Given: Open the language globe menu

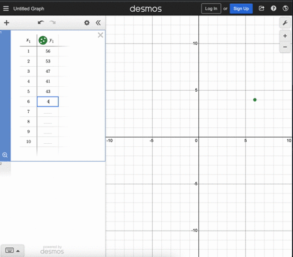Looking at the screenshot, I should pyautogui.click(x=286, y=9).
